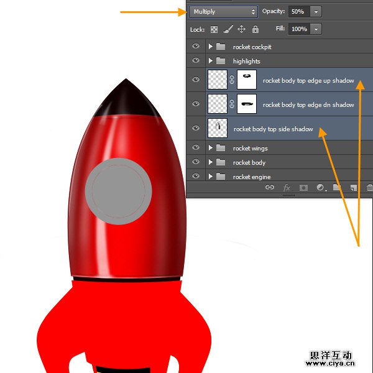Click the Create new group icon

[337, 188]
